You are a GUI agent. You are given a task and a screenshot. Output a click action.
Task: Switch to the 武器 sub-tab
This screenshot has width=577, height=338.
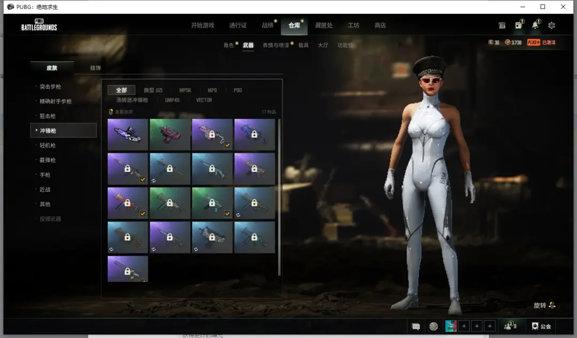(248, 45)
